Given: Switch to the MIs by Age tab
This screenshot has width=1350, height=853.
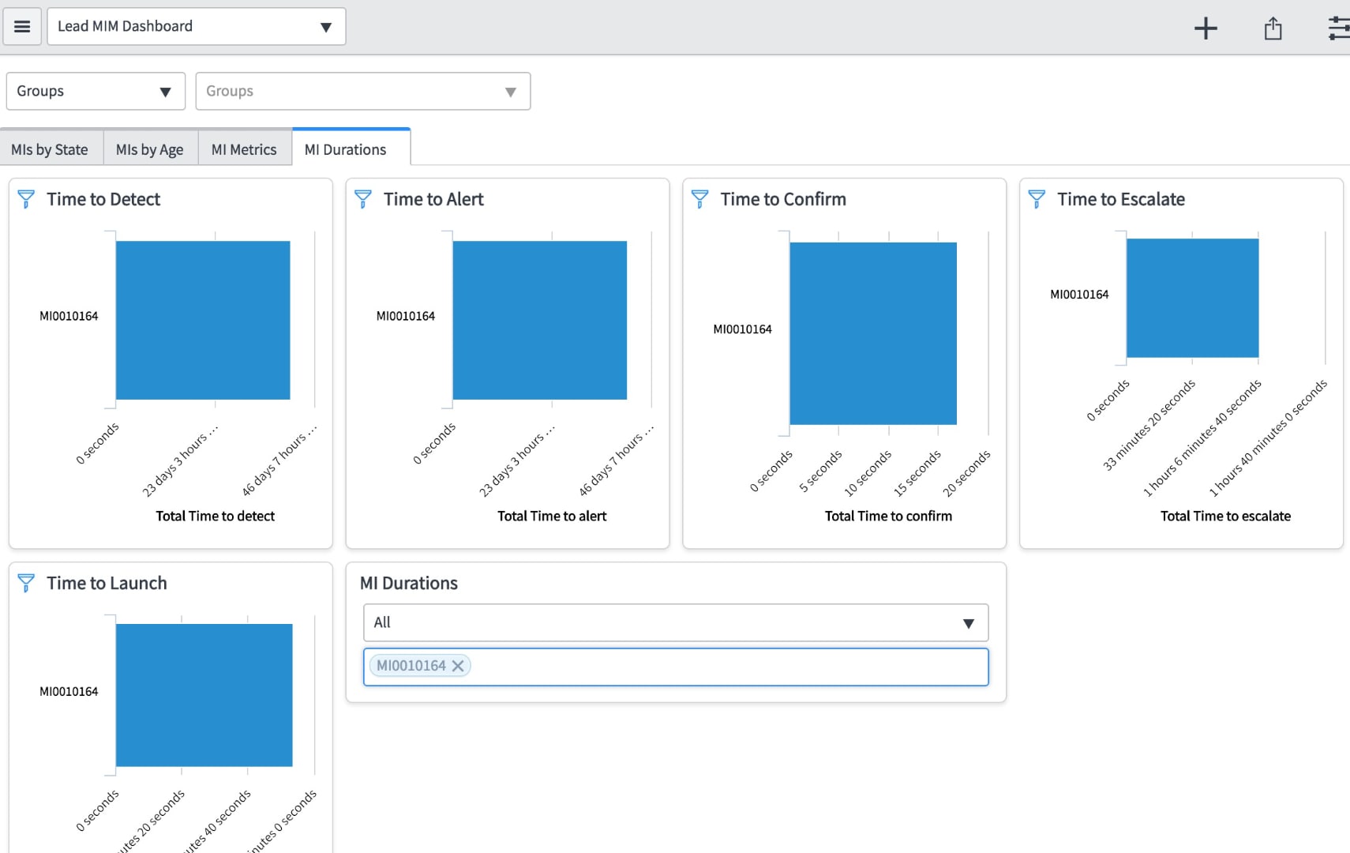Looking at the screenshot, I should [x=149, y=148].
